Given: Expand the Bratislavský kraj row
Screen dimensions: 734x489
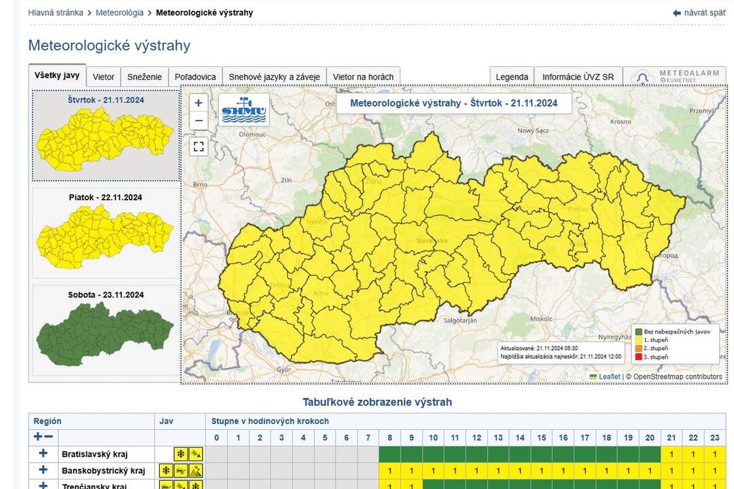Looking at the screenshot, I should coord(43,453).
